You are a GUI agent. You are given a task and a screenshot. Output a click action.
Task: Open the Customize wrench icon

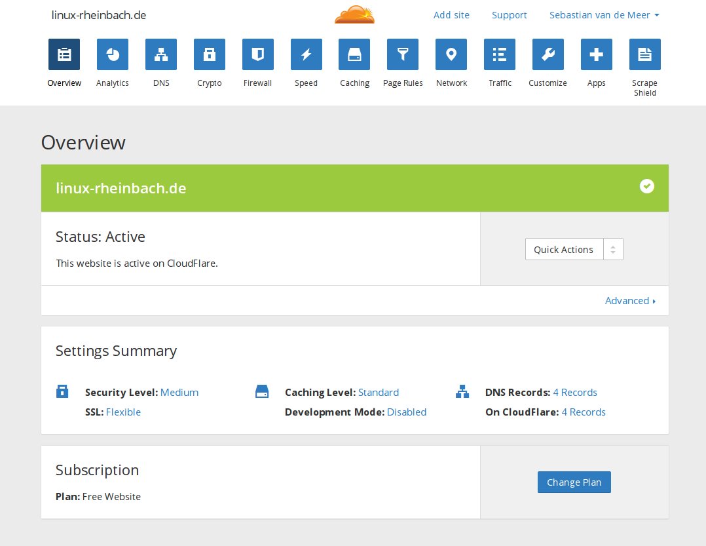pyautogui.click(x=548, y=54)
